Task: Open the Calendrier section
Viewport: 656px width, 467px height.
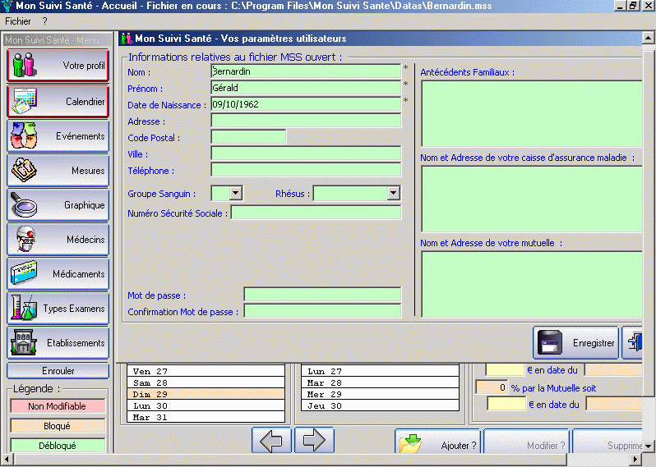Action: coord(58,102)
